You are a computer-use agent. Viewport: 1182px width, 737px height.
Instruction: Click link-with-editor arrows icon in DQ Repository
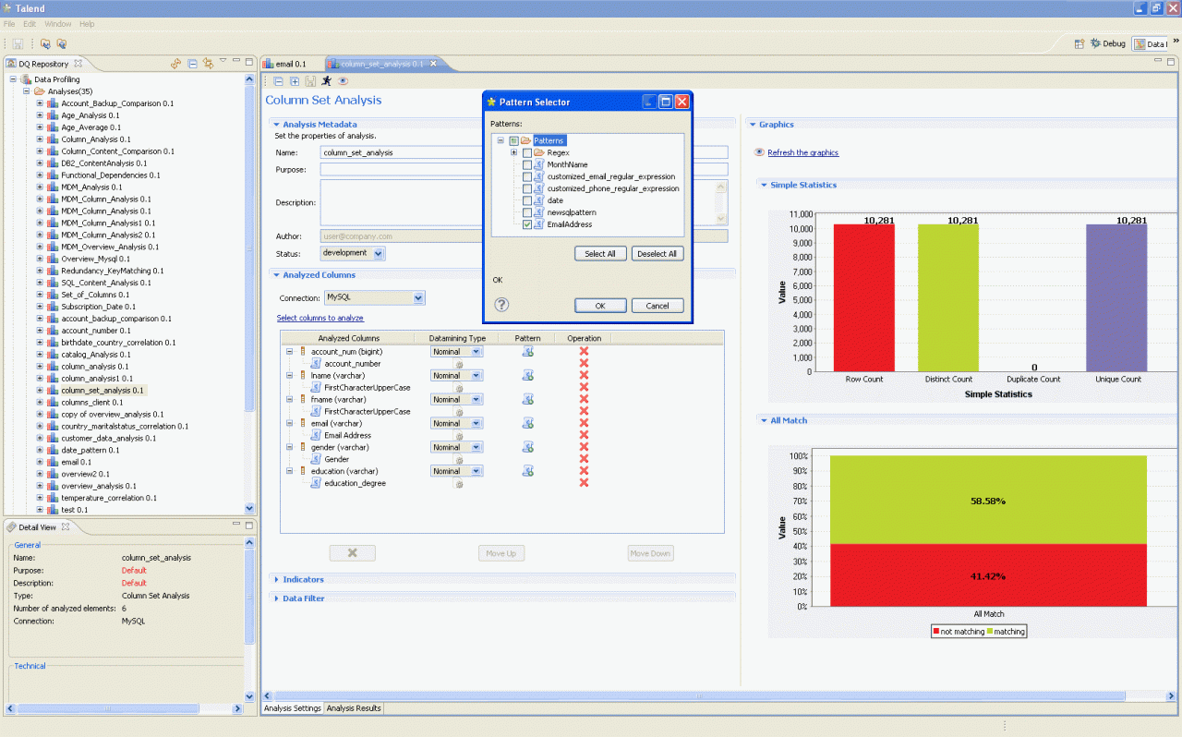(208, 63)
